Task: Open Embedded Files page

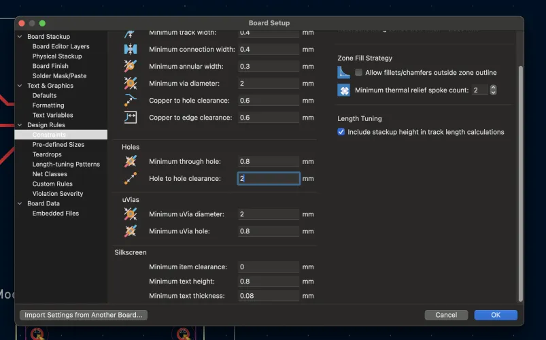Action: point(56,214)
